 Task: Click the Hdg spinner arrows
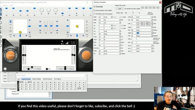point(152,36)
